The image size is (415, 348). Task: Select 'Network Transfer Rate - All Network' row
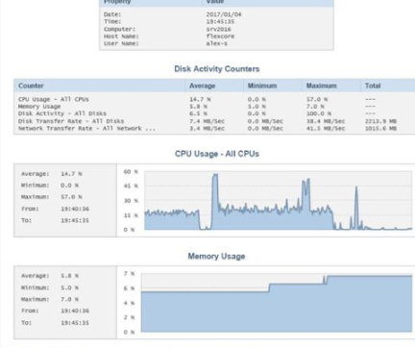[86, 128]
